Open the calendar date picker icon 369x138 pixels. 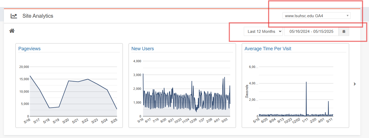(344, 32)
